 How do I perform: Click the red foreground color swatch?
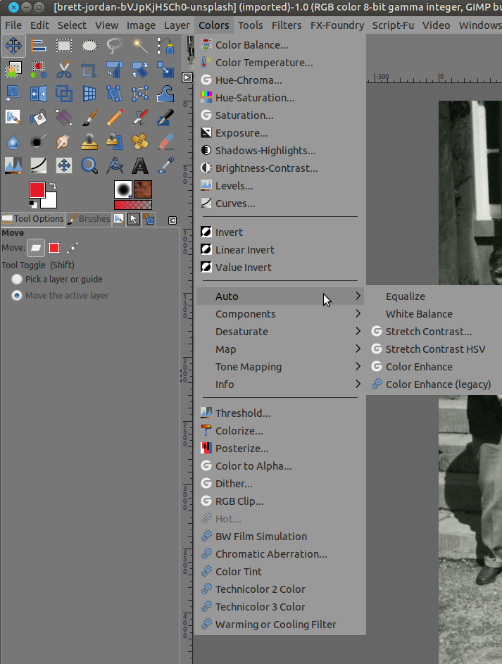[x=37, y=190]
